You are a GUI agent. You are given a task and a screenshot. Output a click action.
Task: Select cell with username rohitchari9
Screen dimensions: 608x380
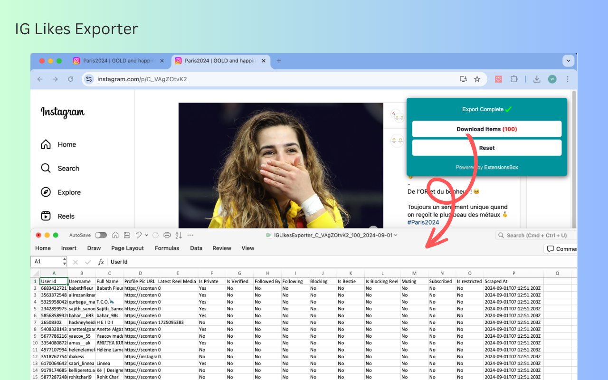coord(82,377)
